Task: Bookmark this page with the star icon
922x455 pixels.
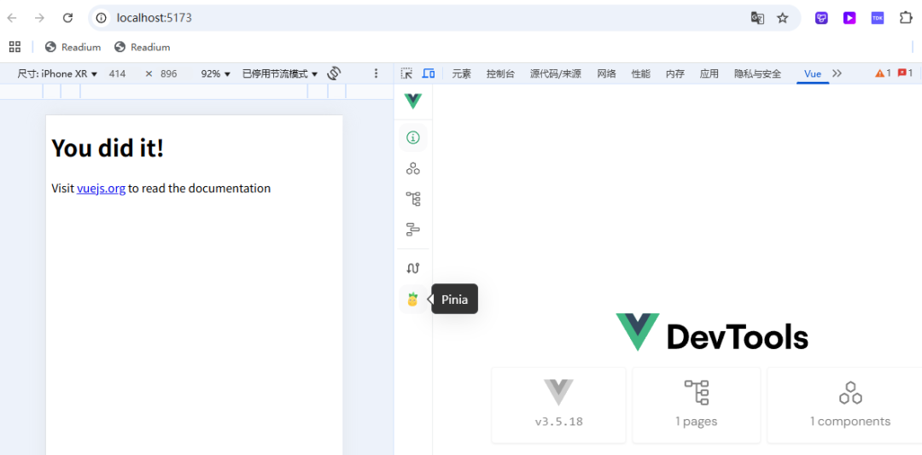Action: [782, 18]
